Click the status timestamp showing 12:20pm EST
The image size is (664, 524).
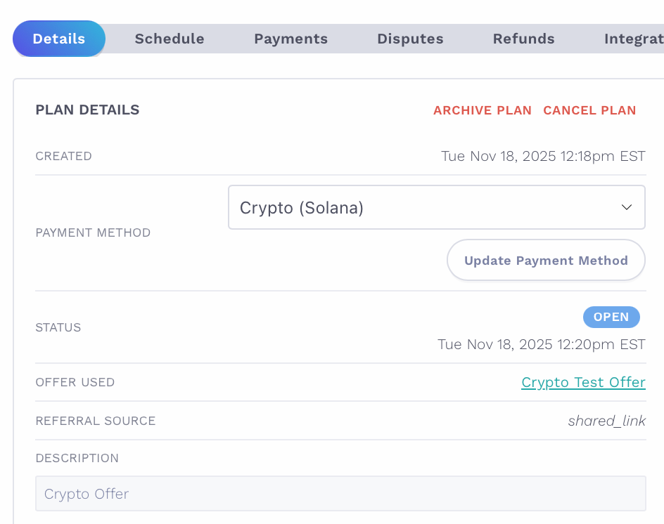coord(541,344)
